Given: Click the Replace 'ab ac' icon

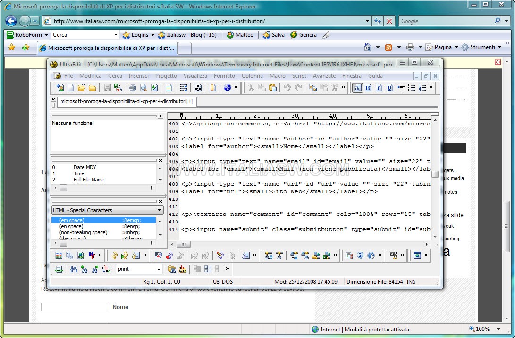Looking at the screenshot, I should (x=106, y=270).
